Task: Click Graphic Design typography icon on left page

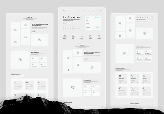Action: point(15,82)
